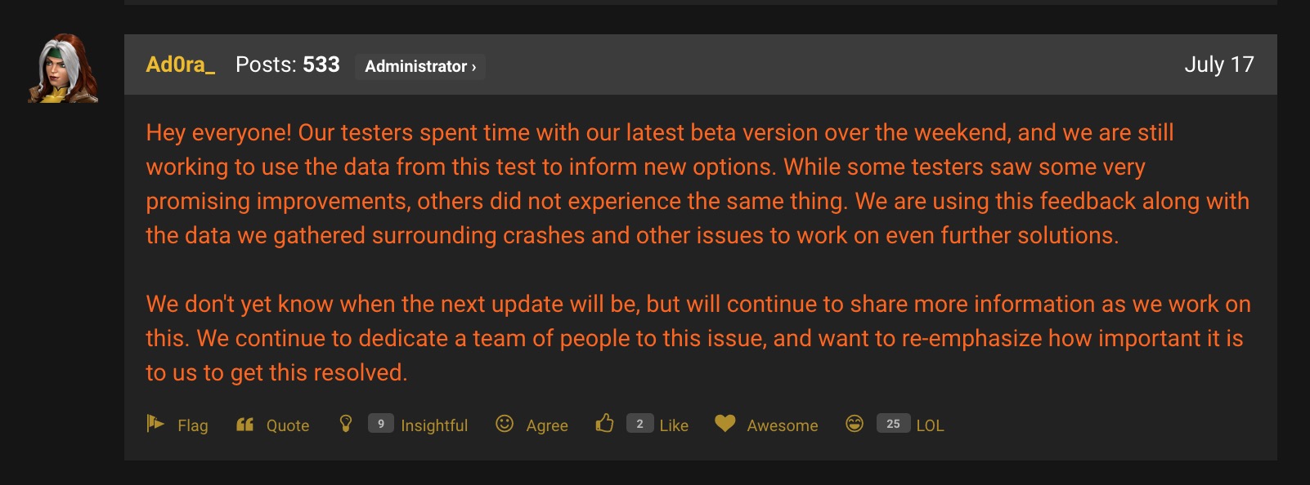Click the Agree smiley face icon
This screenshot has height=485, width=1310.
(x=505, y=423)
